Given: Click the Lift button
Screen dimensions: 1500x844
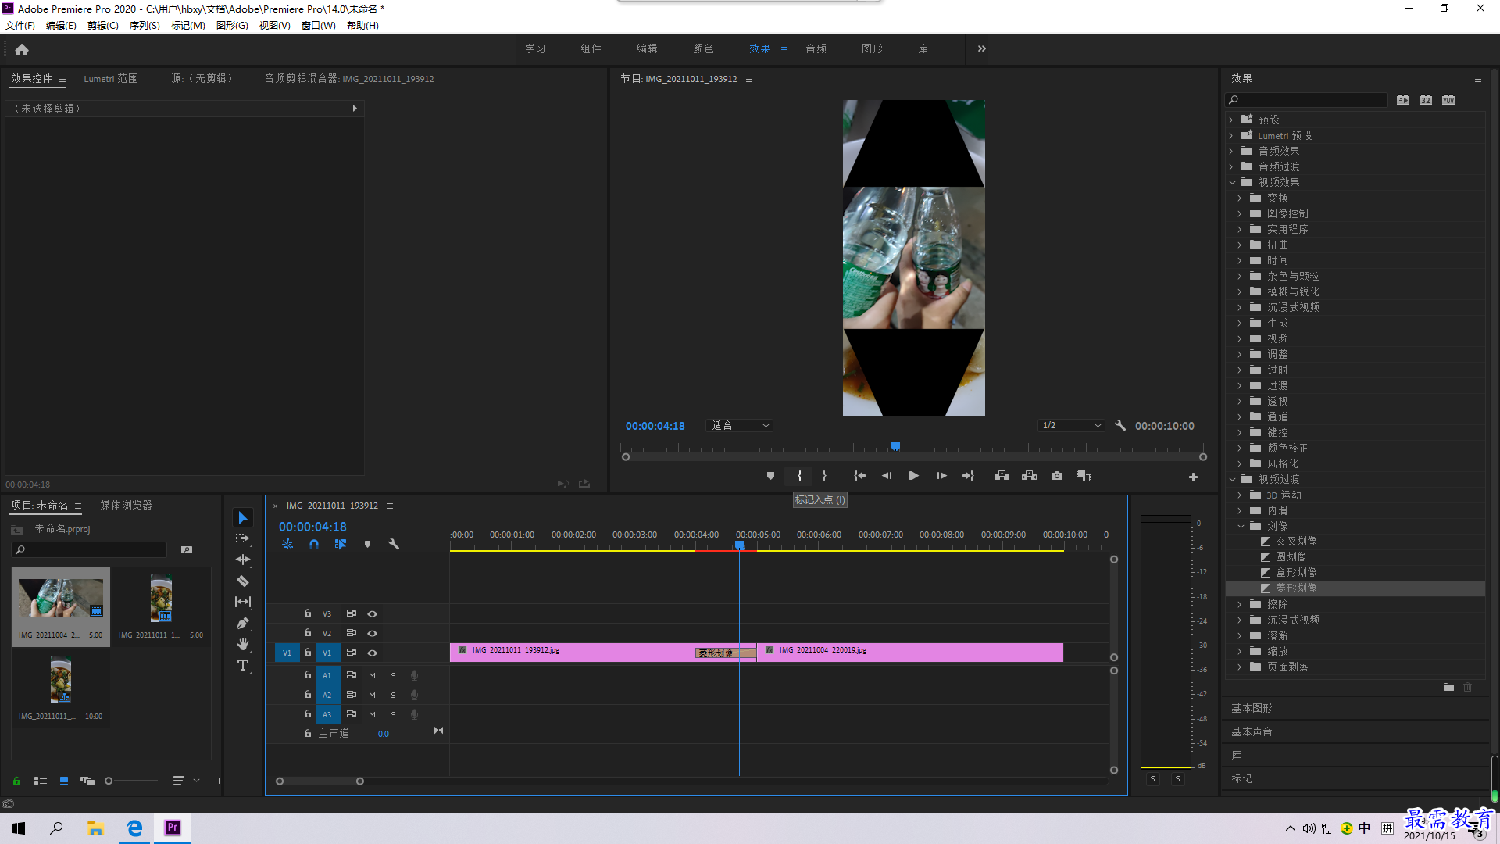Looking at the screenshot, I should pos(1002,476).
